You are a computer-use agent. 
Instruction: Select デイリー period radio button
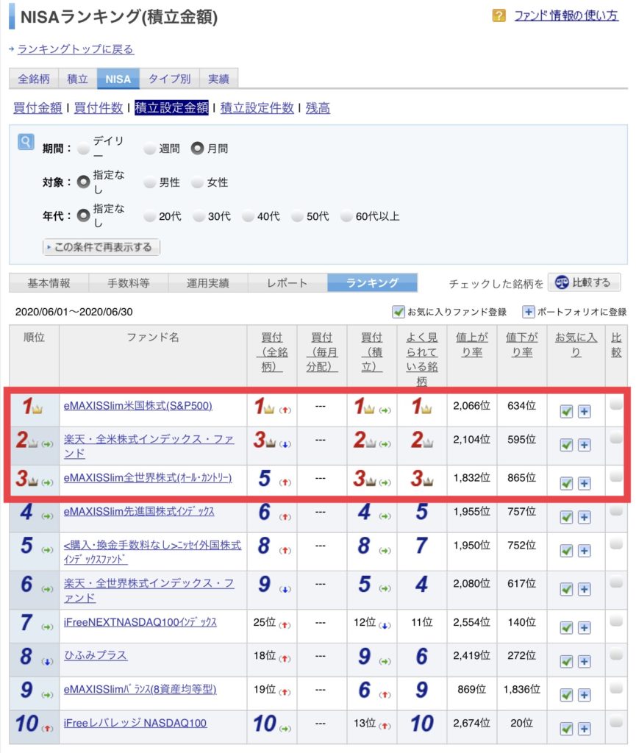[84, 149]
